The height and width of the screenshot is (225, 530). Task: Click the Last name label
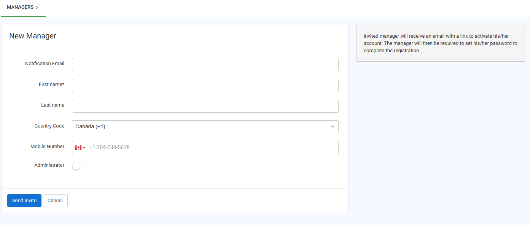tap(53, 105)
